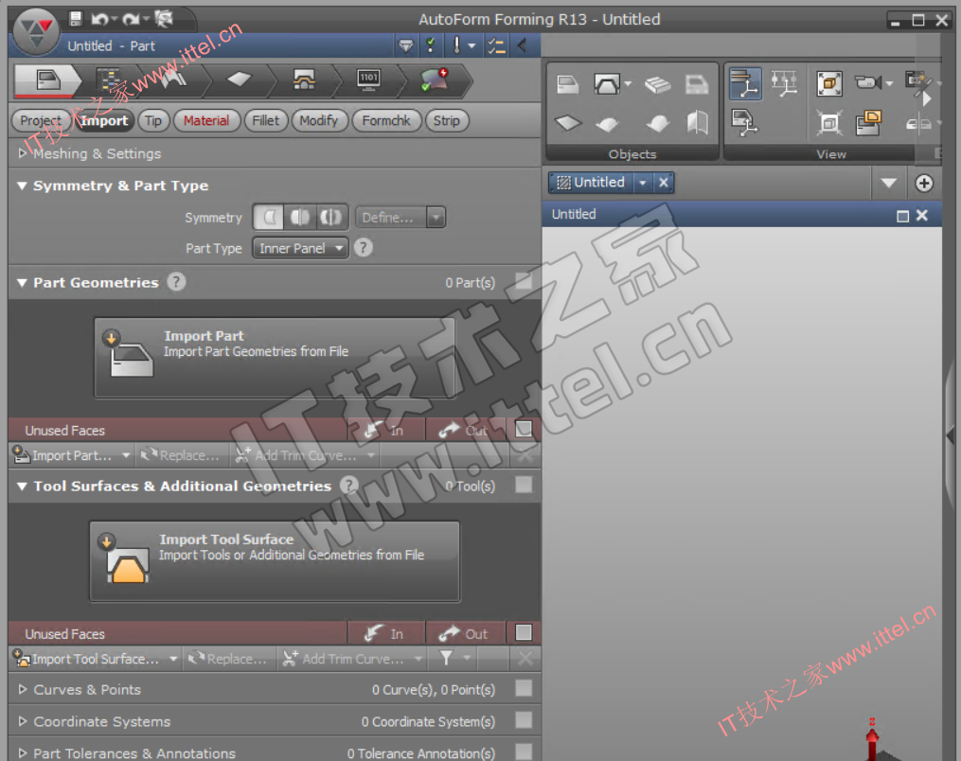The width and height of the screenshot is (961, 761).
Task: Click help icon next to Part Geometries
Action: point(176,282)
